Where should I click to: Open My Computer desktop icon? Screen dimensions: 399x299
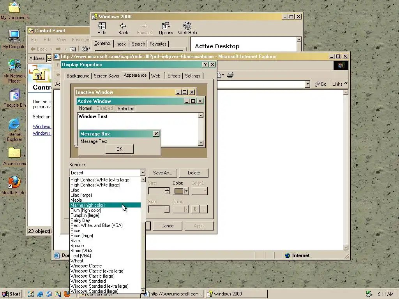click(14, 39)
